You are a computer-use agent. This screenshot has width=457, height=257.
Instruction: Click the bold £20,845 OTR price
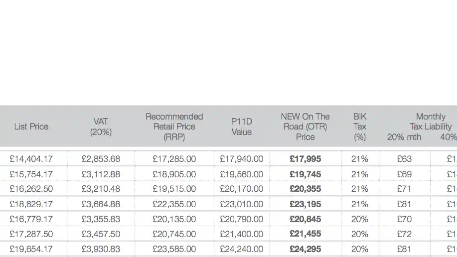coord(305,219)
